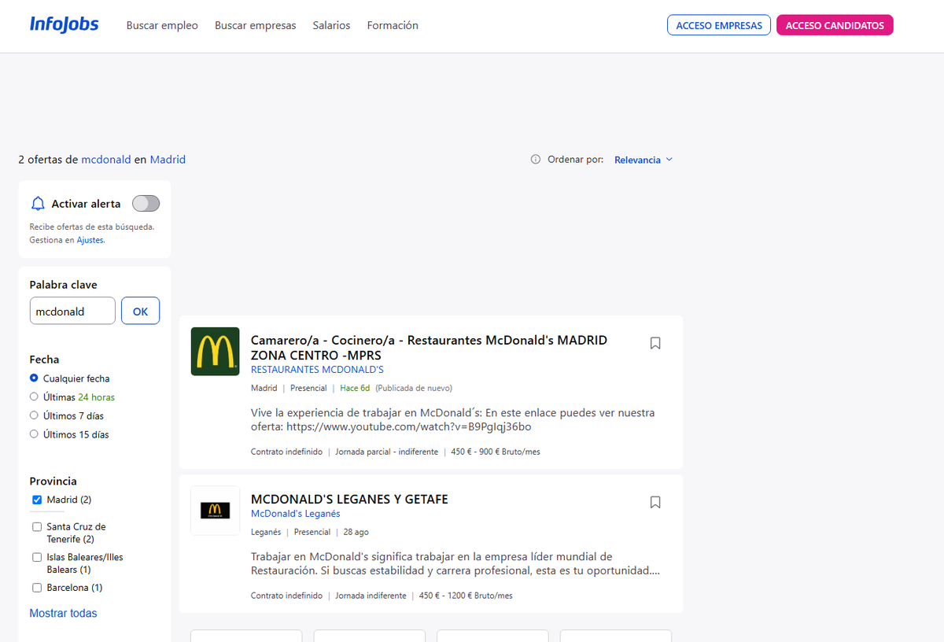Click the ACCESO CANDIDATOS button
The width and height of the screenshot is (944, 642).
(835, 25)
